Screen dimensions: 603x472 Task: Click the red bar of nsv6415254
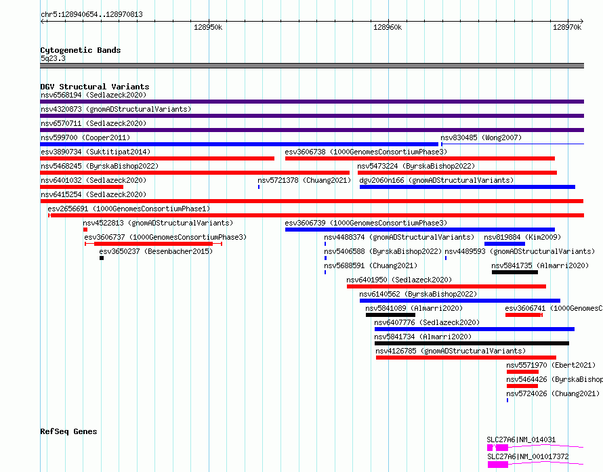(x=312, y=201)
